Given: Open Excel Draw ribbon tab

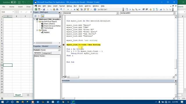Looking at the screenshot, I should coord(28,7).
